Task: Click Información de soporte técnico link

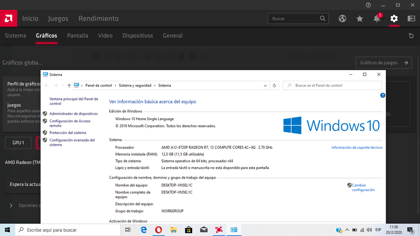Action: 357,147
